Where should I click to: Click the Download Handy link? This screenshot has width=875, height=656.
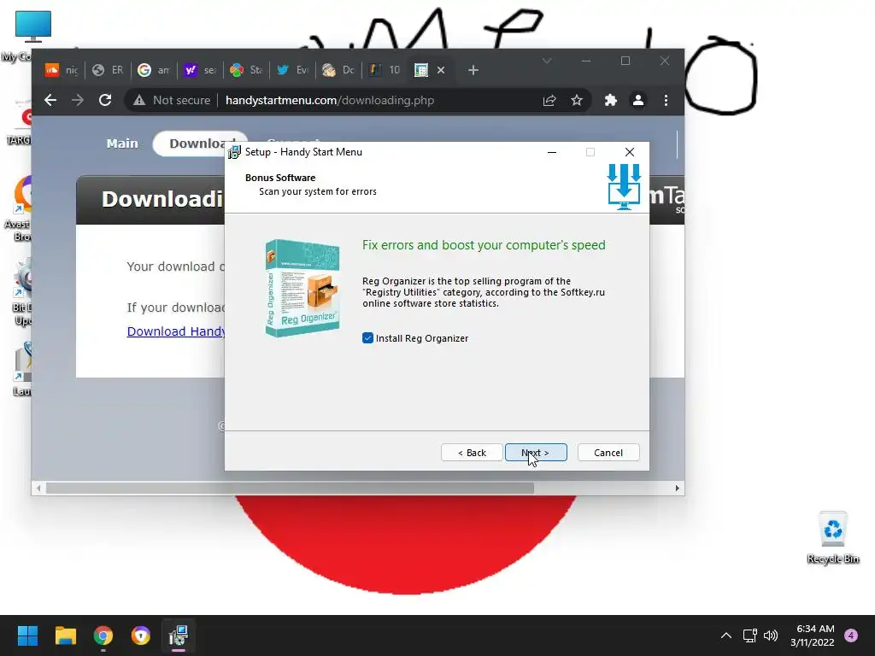click(176, 331)
